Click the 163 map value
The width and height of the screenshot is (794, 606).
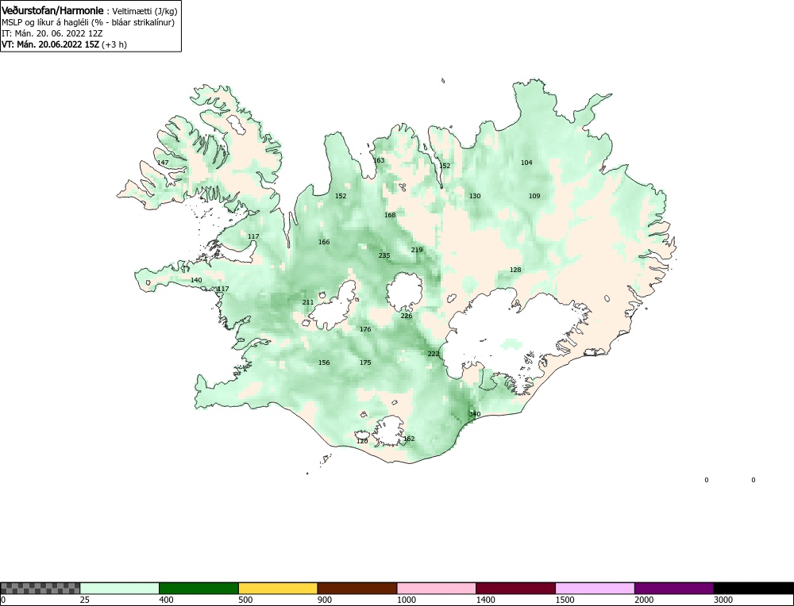(379, 160)
